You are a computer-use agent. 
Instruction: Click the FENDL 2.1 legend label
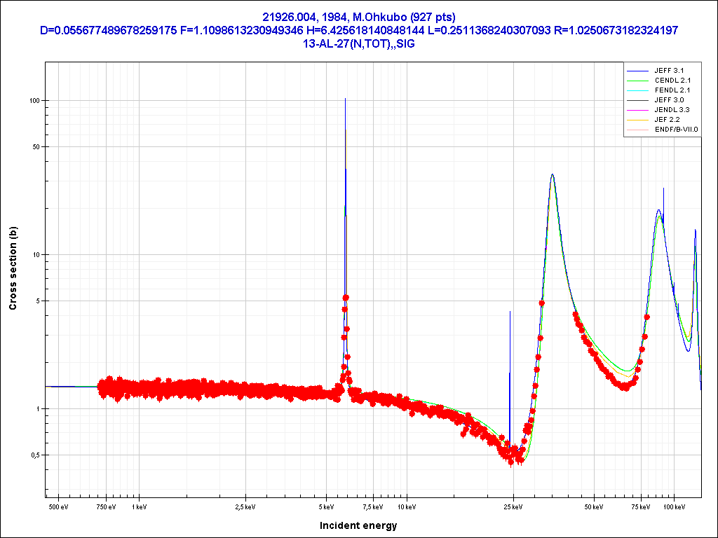click(x=672, y=90)
